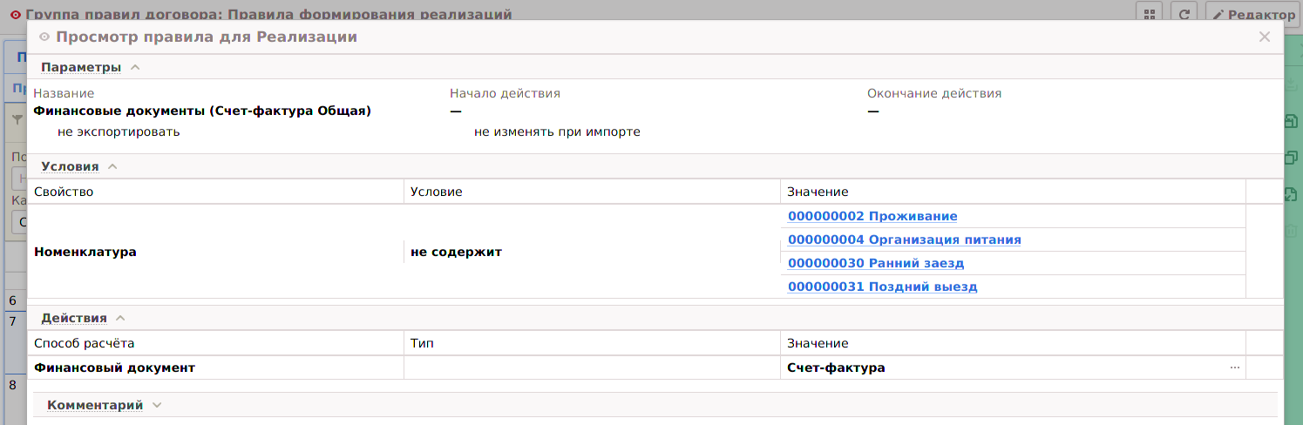Click the copy icon on right edge
Viewport: 1303px width, 425px height.
(x=1293, y=158)
